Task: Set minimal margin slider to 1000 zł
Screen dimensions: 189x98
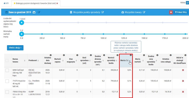Action: (x=104, y=34)
